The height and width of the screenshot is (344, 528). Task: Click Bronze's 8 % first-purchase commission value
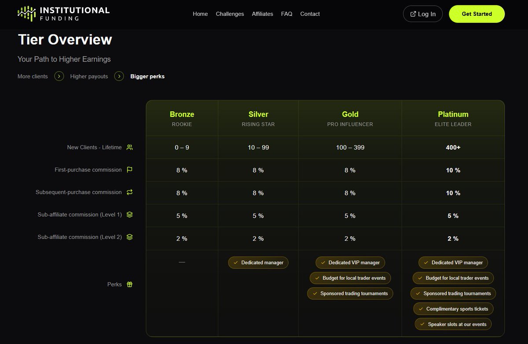pos(182,170)
